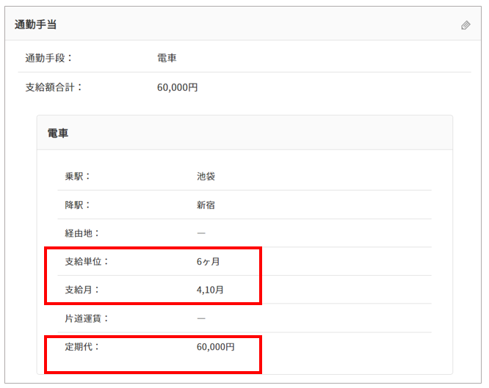This screenshot has height=388, width=489.
Task: Click the 乗駅 label
Action: pyautogui.click(x=77, y=176)
